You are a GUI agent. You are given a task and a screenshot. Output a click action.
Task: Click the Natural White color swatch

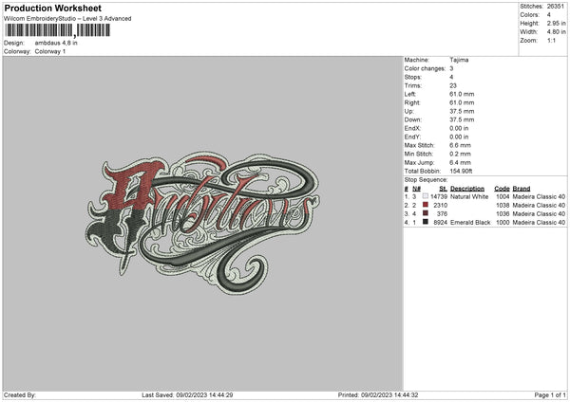[x=425, y=196]
